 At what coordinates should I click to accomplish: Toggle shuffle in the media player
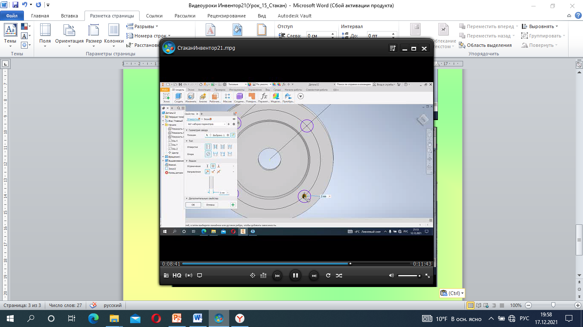point(338,275)
